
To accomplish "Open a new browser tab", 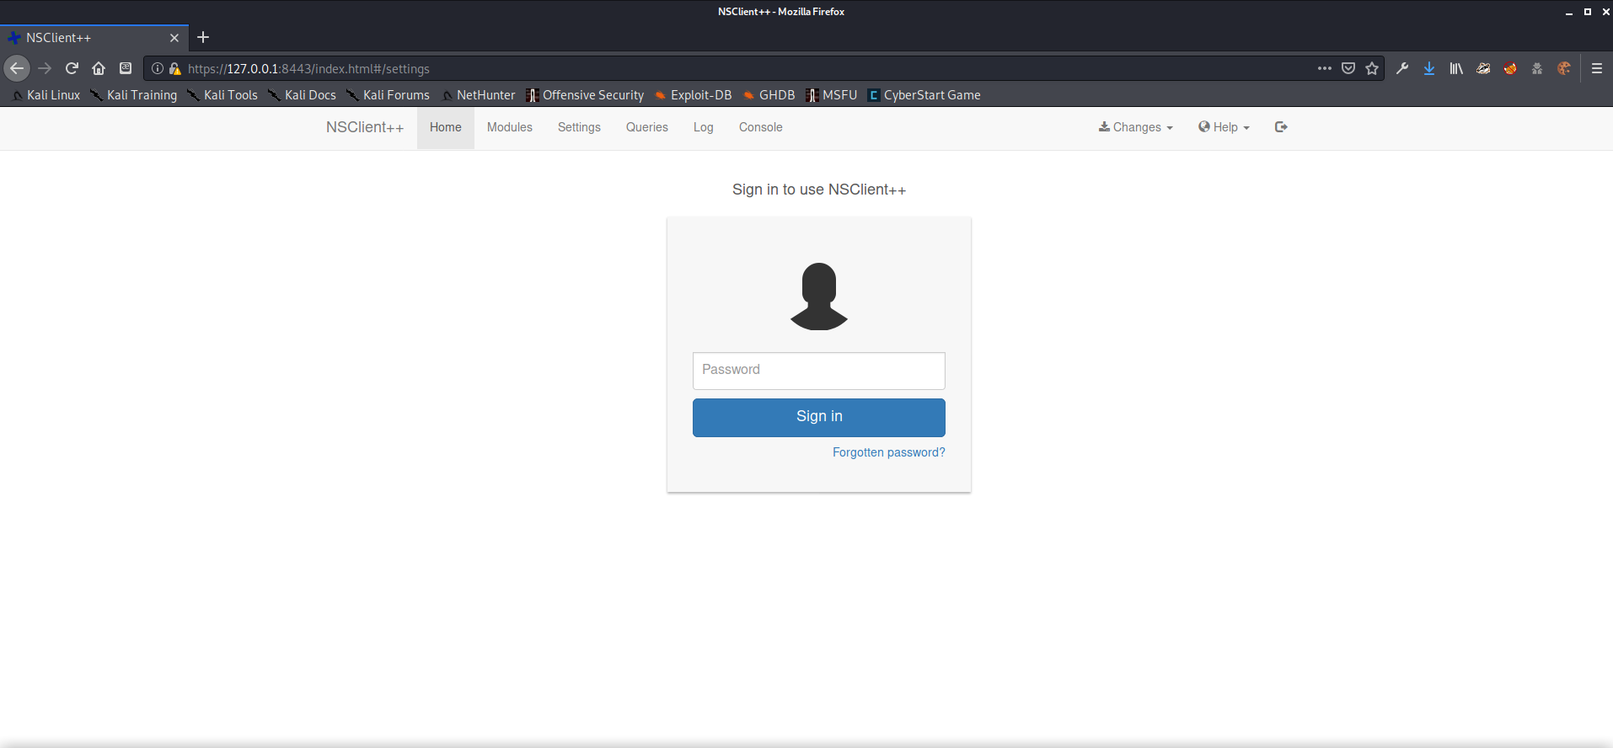I will pos(203,37).
